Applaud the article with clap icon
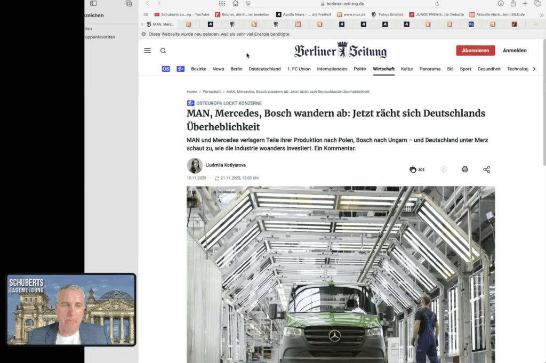The height and width of the screenshot is (363, 546). pos(413,170)
